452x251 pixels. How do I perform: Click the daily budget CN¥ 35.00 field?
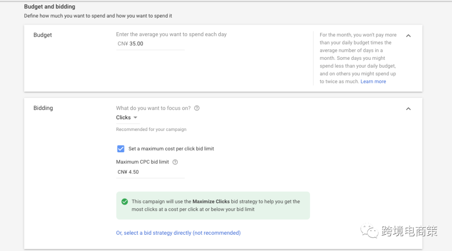pos(150,44)
